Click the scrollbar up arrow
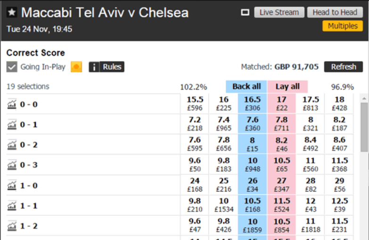369x240 pixels. (x=364, y=98)
